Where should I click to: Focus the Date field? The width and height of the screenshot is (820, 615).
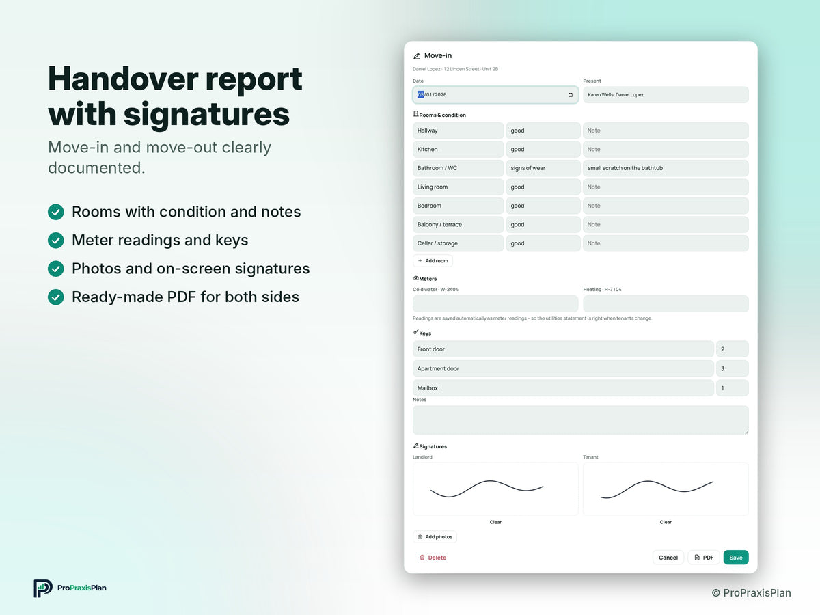coord(495,95)
